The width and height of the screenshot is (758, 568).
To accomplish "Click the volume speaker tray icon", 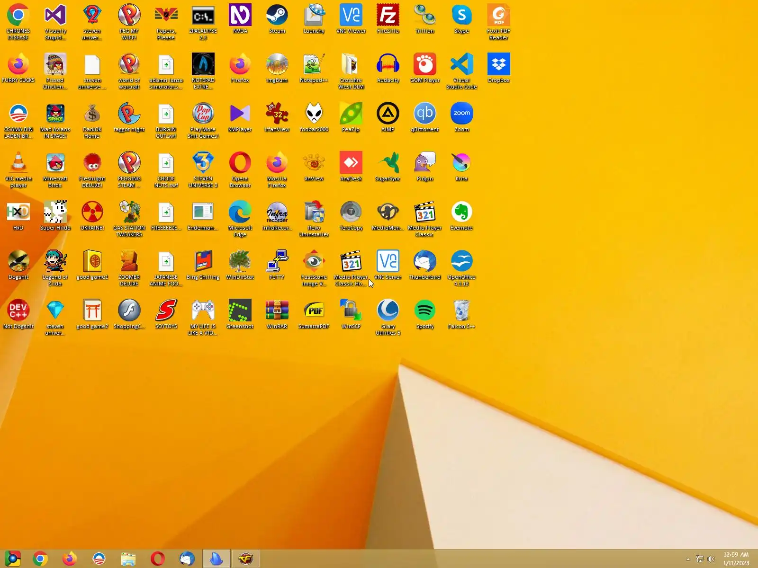I will (711, 559).
